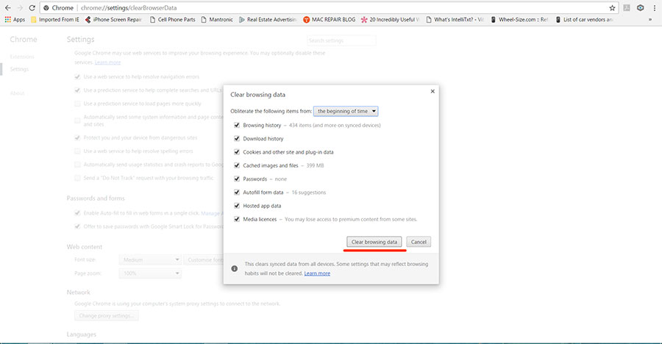Toggle 'Send a Do Not Track request' checkbox
Image resolution: width=662 pixels, height=344 pixels.
[x=77, y=178]
